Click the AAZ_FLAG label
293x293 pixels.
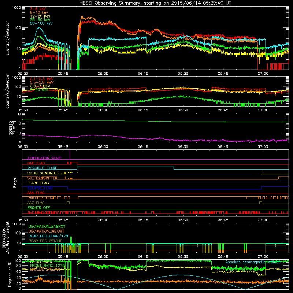36,203
